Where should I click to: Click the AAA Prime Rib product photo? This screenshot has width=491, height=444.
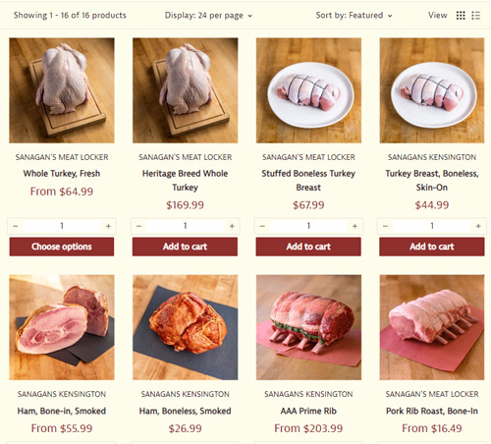tap(308, 327)
